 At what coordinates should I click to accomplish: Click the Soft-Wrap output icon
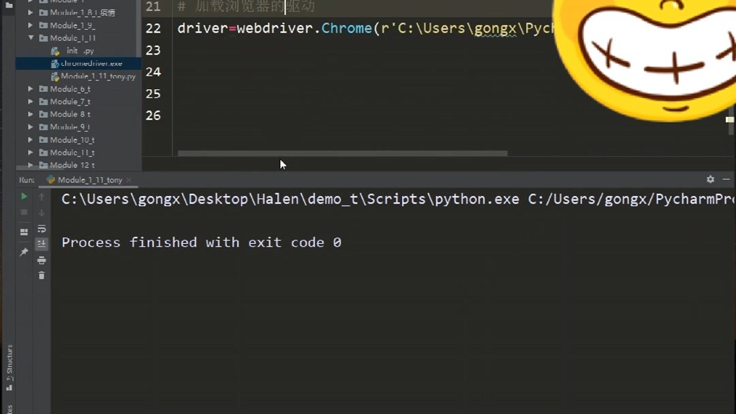[42, 229]
